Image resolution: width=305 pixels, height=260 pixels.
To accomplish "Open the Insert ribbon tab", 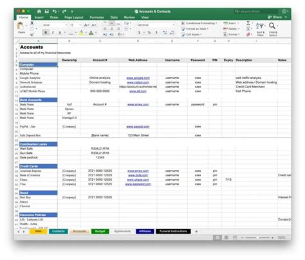I will coord(39,17).
